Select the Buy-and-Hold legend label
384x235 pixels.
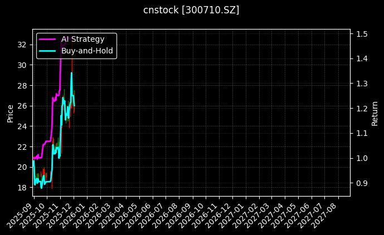87,51
